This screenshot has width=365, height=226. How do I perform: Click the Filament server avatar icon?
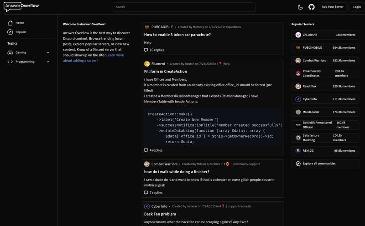[x=146, y=64]
